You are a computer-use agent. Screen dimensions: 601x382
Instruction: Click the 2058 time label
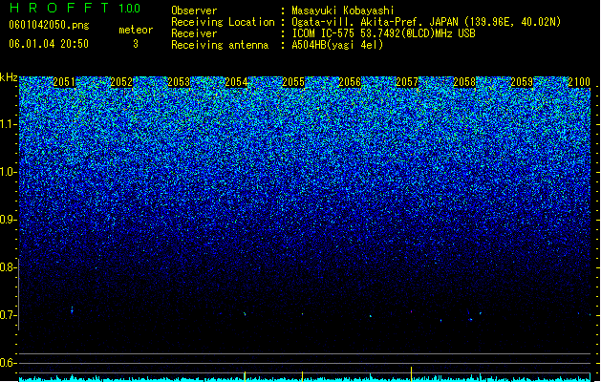click(464, 82)
